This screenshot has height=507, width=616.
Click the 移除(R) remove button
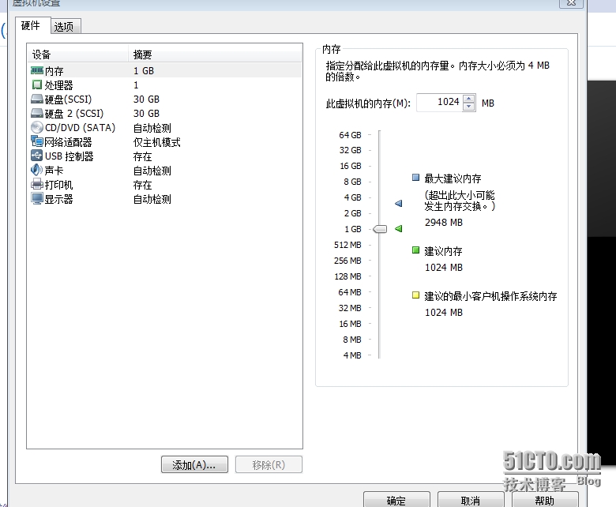pos(269,465)
